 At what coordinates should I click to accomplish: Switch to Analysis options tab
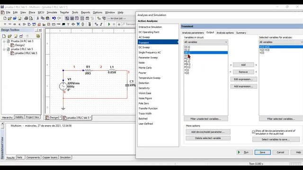225,33
